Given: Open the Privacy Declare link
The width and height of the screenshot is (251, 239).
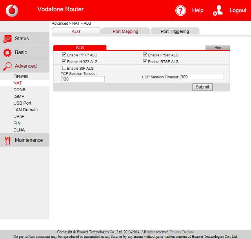Looking at the screenshot, I should tap(182, 232).
